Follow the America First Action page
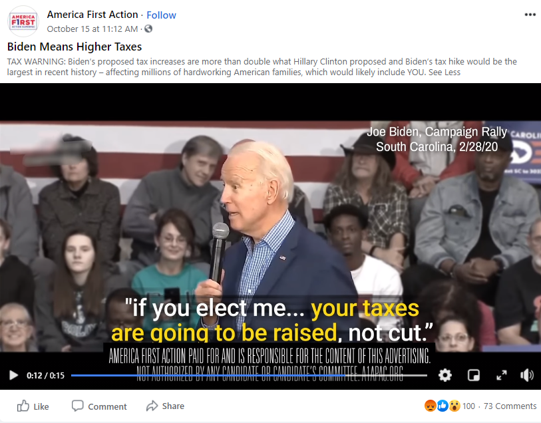The image size is (541, 423). (161, 15)
